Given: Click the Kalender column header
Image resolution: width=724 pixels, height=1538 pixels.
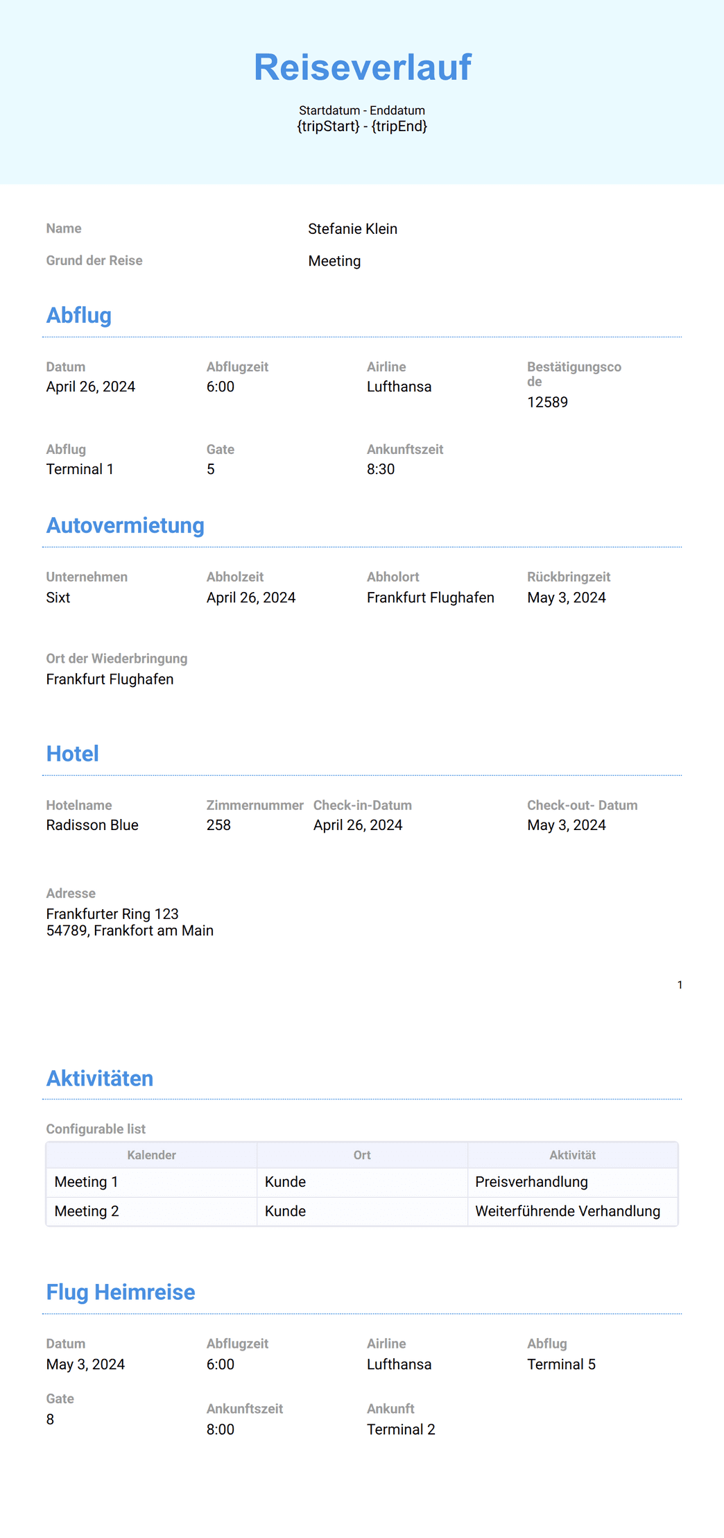Looking at the screenshot, I should 151,1155.
